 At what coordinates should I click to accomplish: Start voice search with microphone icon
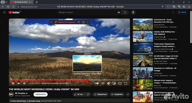coord(133,12)
